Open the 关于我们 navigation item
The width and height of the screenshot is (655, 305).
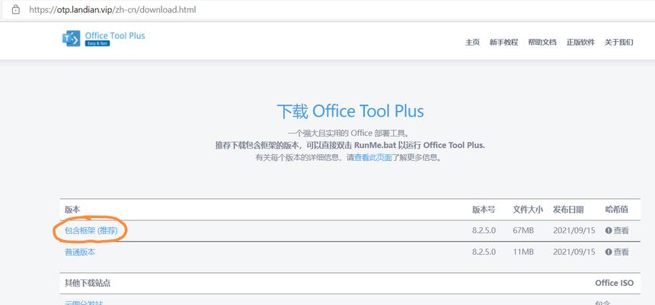[619, 42]
